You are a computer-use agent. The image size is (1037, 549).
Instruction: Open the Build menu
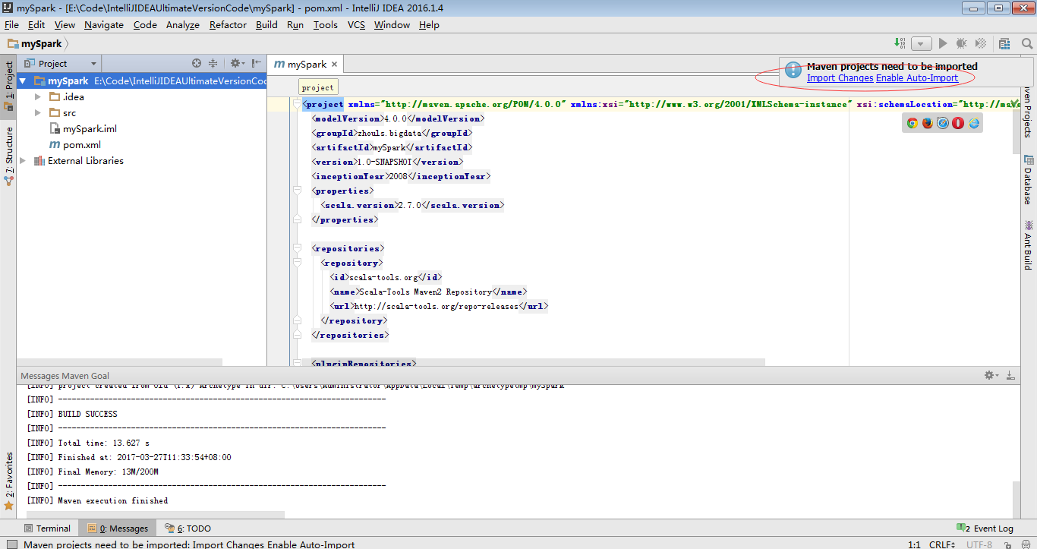click(266, 24)
